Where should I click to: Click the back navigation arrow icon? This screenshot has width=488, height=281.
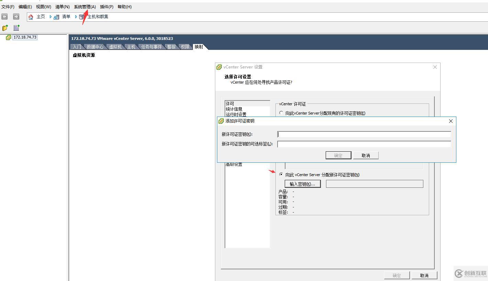[x=4, y=17]
